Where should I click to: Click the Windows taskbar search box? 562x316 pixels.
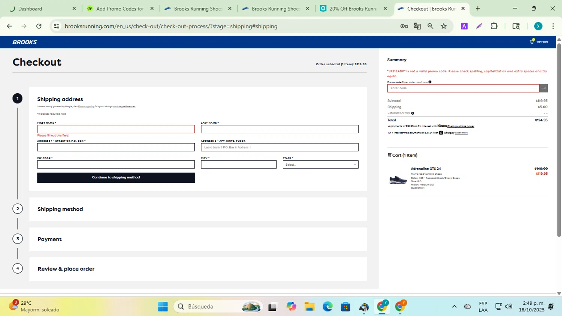(x=219, y=307)
